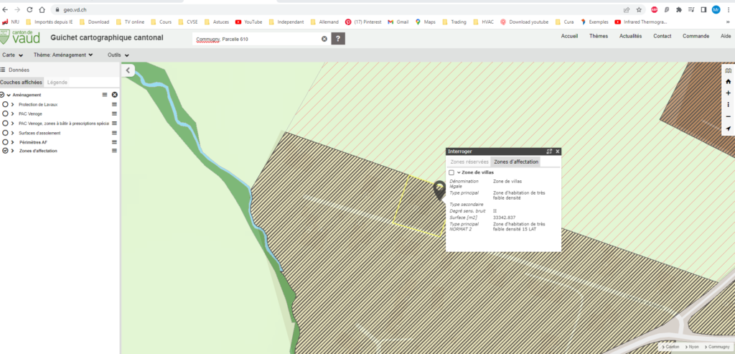Open the Outils dropdown menu

click(x=118, y=55)
